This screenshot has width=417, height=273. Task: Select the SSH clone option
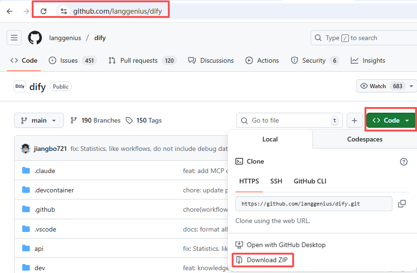click(276, 181)
